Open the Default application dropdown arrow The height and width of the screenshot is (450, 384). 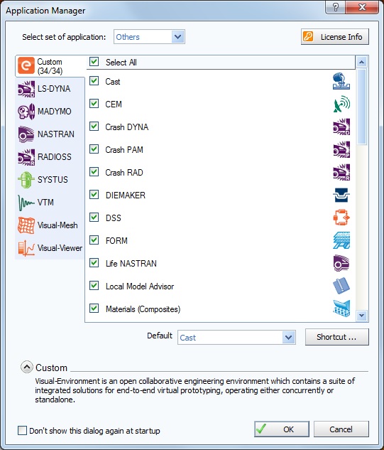(289, 337)
